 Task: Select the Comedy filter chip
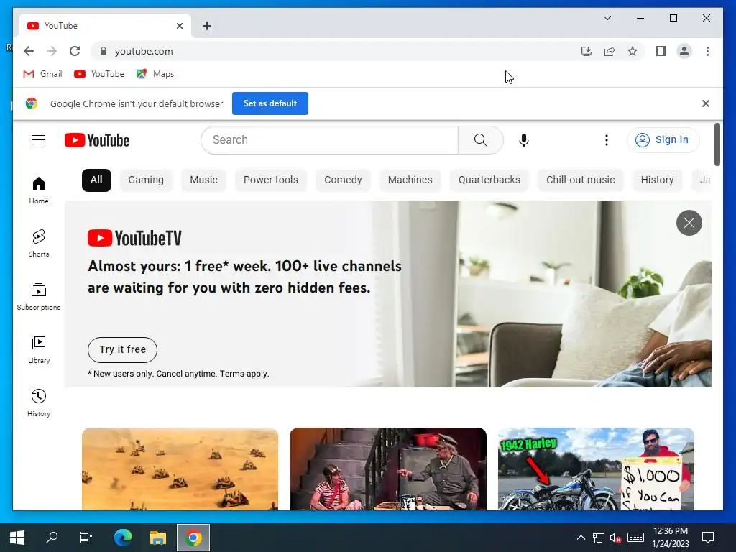343,180
